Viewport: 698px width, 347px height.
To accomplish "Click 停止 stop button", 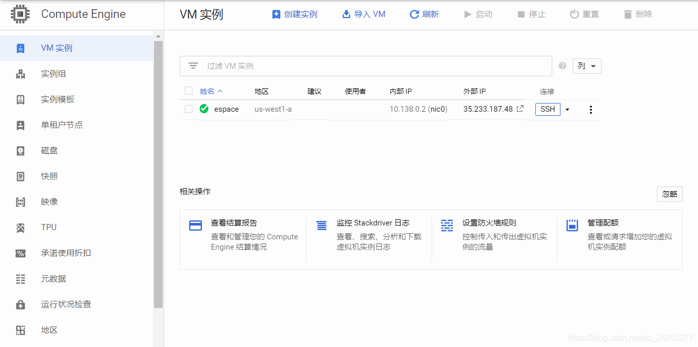I will tap(531, 14).
